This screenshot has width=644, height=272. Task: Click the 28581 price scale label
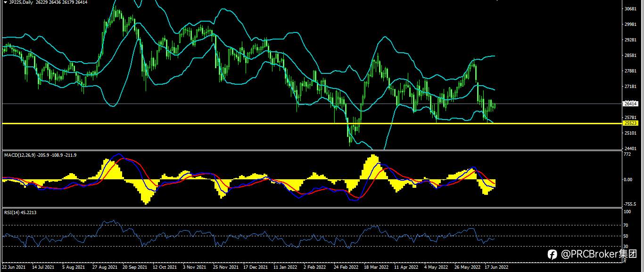[630, 56]
